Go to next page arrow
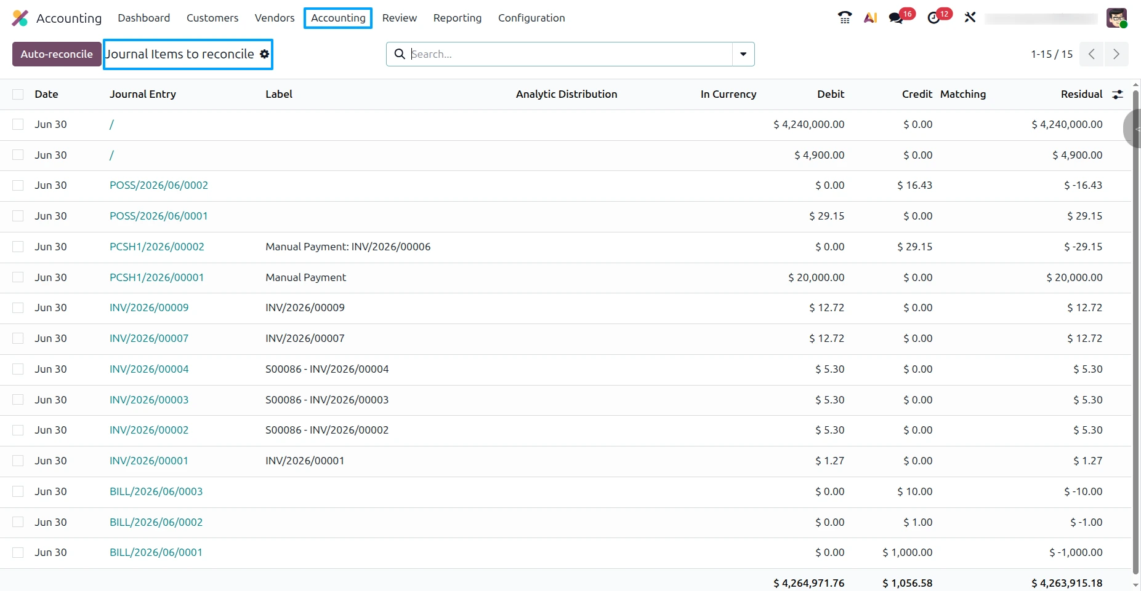This screenshot has width=1141, height=591. [x=1116, y=54]
